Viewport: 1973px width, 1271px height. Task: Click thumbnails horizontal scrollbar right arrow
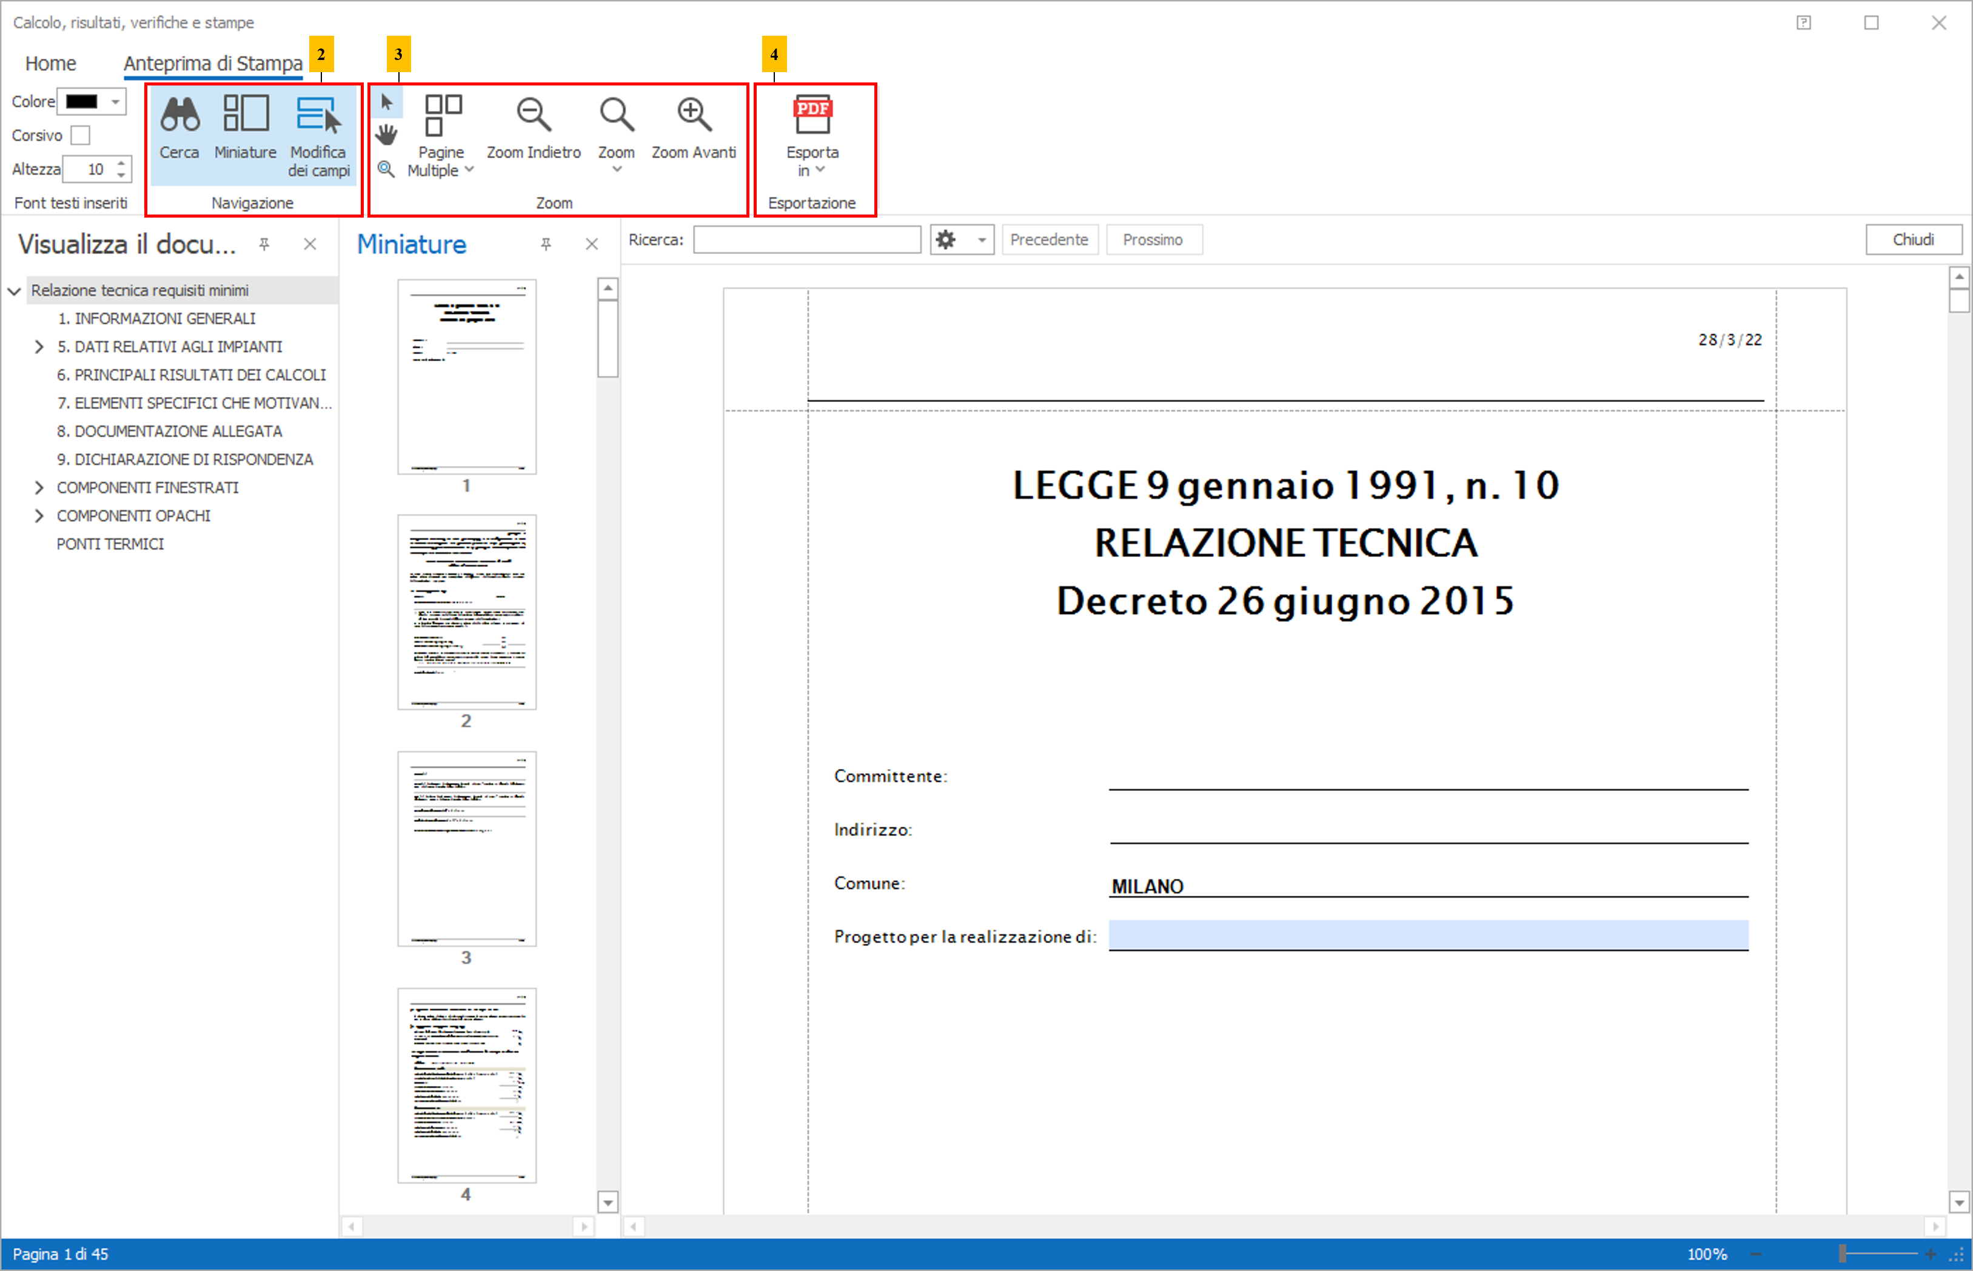pos(584,1226)
